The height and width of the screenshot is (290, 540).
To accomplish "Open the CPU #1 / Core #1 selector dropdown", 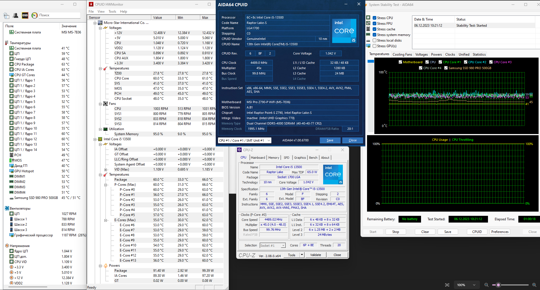I will [x=244, y=140].
